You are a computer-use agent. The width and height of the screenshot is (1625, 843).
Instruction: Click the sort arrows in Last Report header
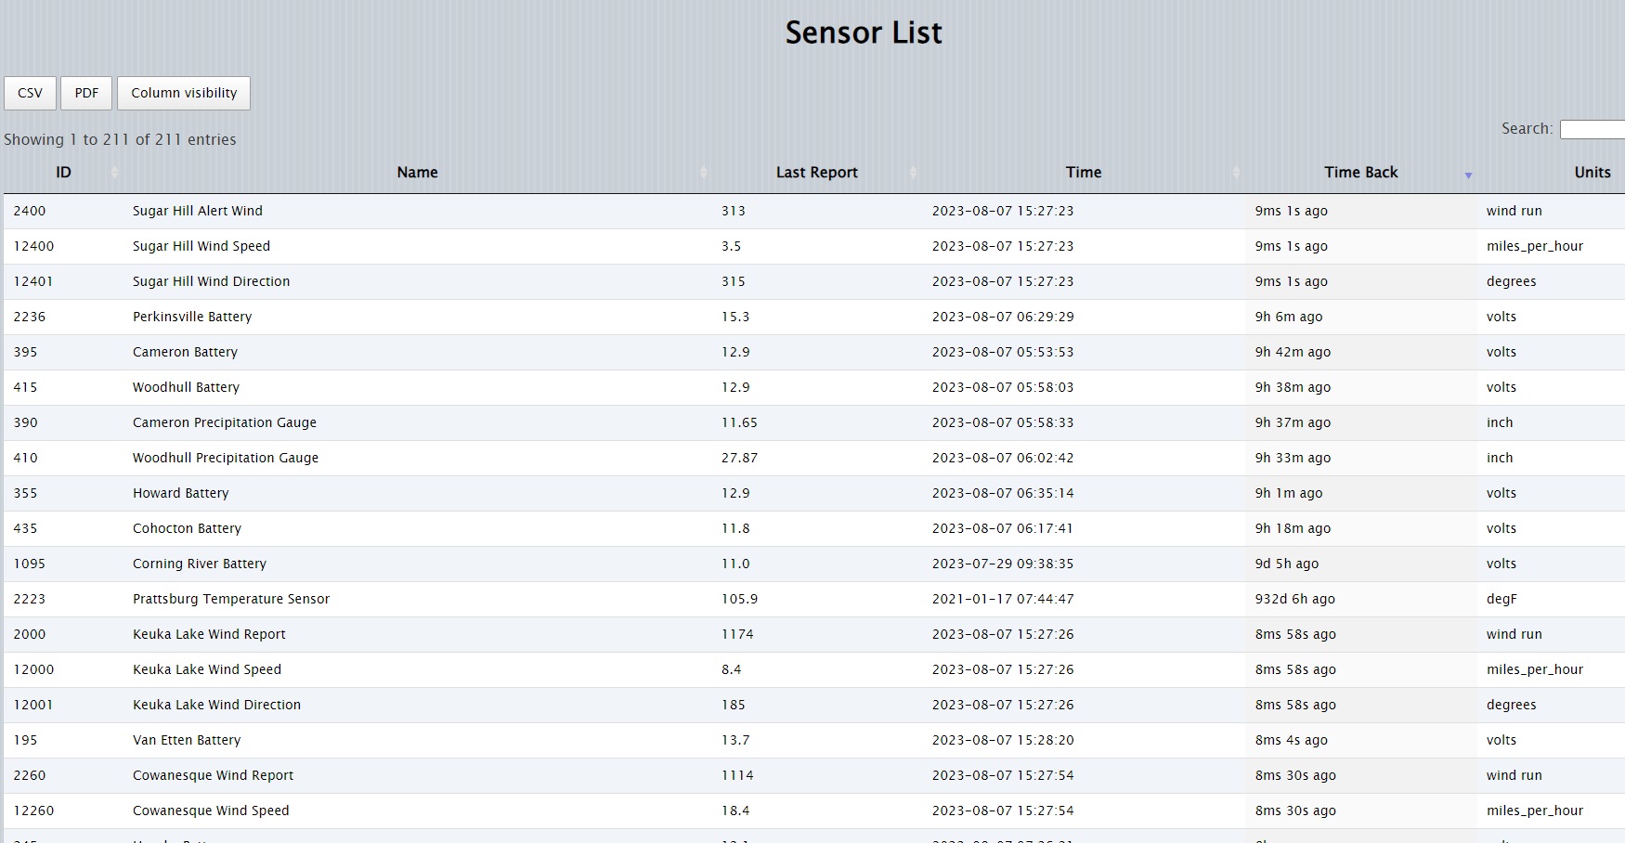pyautogui.click(x=913, y=173)
